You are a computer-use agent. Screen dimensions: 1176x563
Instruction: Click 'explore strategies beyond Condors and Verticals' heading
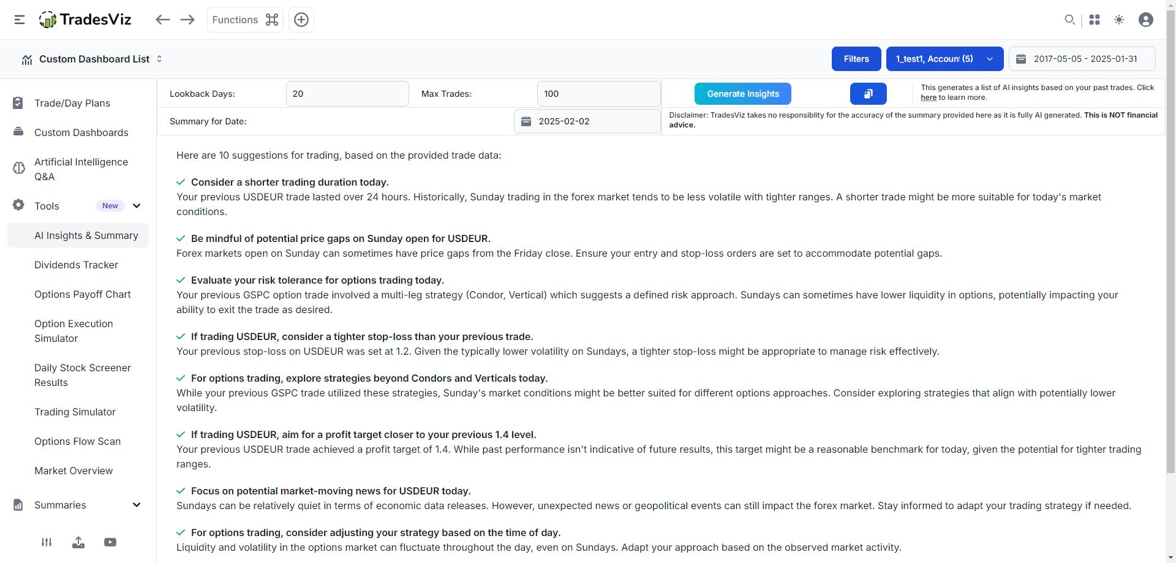tap(369, 378)
